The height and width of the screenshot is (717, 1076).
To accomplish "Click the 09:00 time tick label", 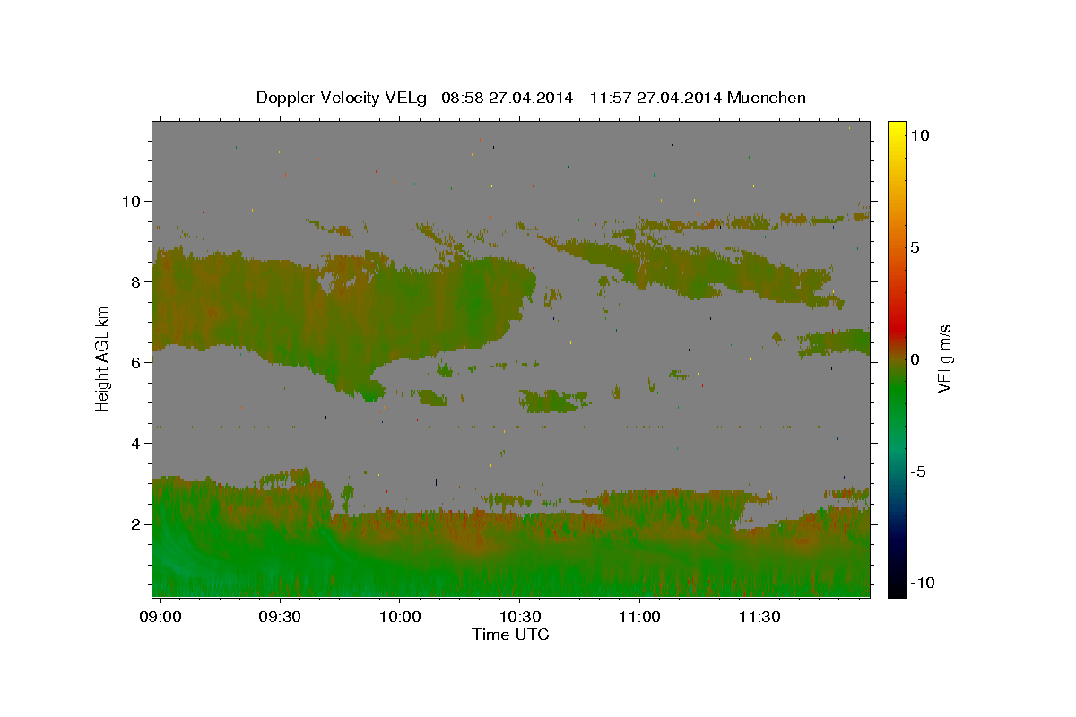I will (161, 617).
